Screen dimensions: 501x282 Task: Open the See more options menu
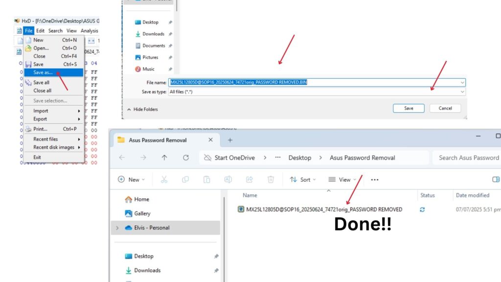tap(375, 180)
